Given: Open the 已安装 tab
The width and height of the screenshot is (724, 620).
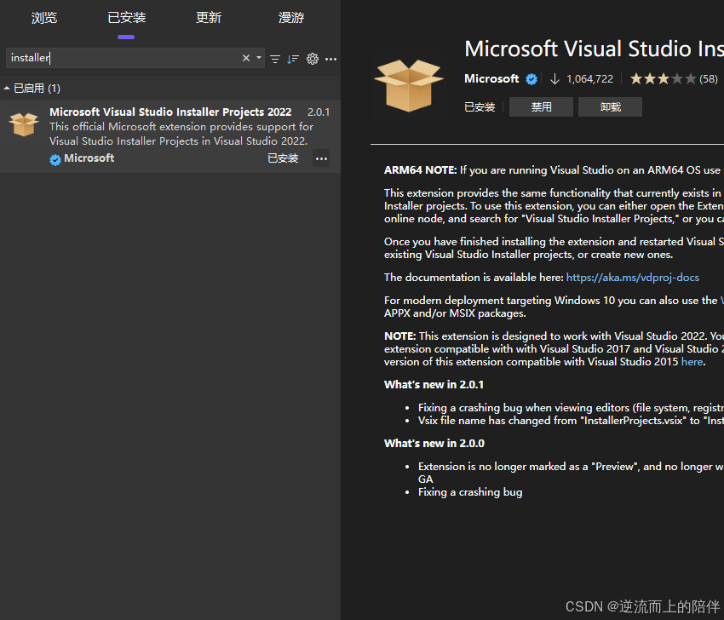Looking at the screenshot, I should coord(127,18).
